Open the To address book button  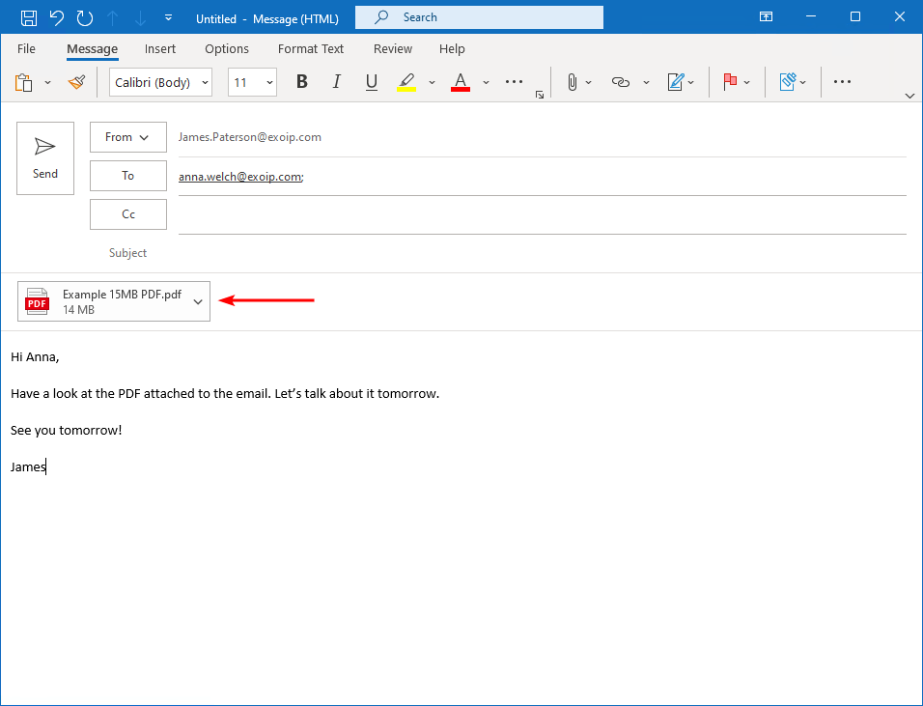point(127,176)
